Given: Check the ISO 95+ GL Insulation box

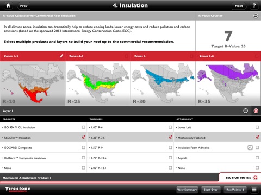Looking at the screenshot, I should (x=83, y=127).
